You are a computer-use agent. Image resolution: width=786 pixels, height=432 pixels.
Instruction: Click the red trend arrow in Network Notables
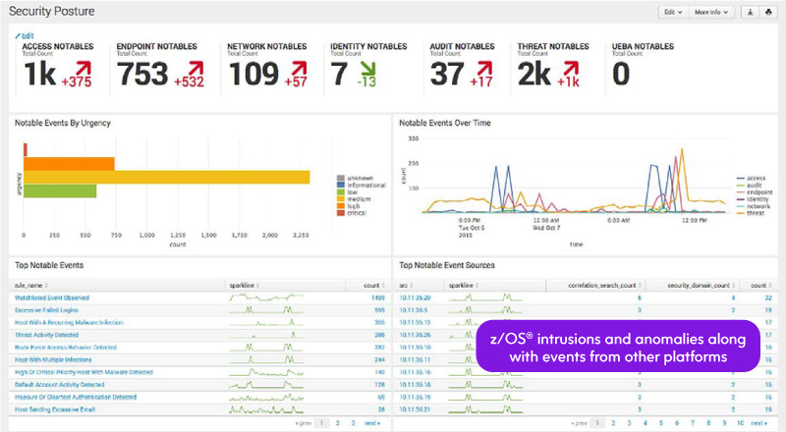[300, 68]
